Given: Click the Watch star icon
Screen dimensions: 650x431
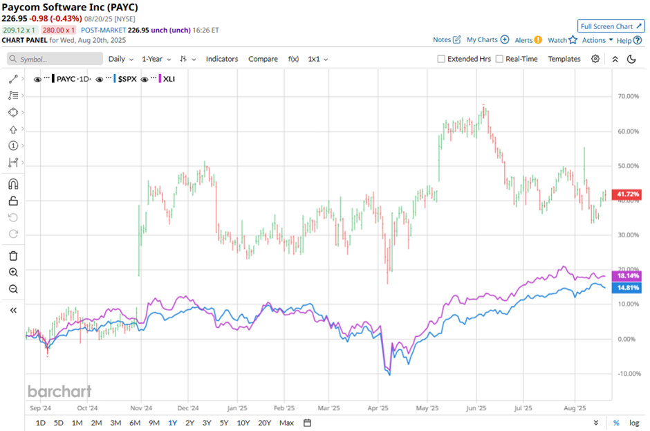Looking at the screenshot, I should coord(573,40).
